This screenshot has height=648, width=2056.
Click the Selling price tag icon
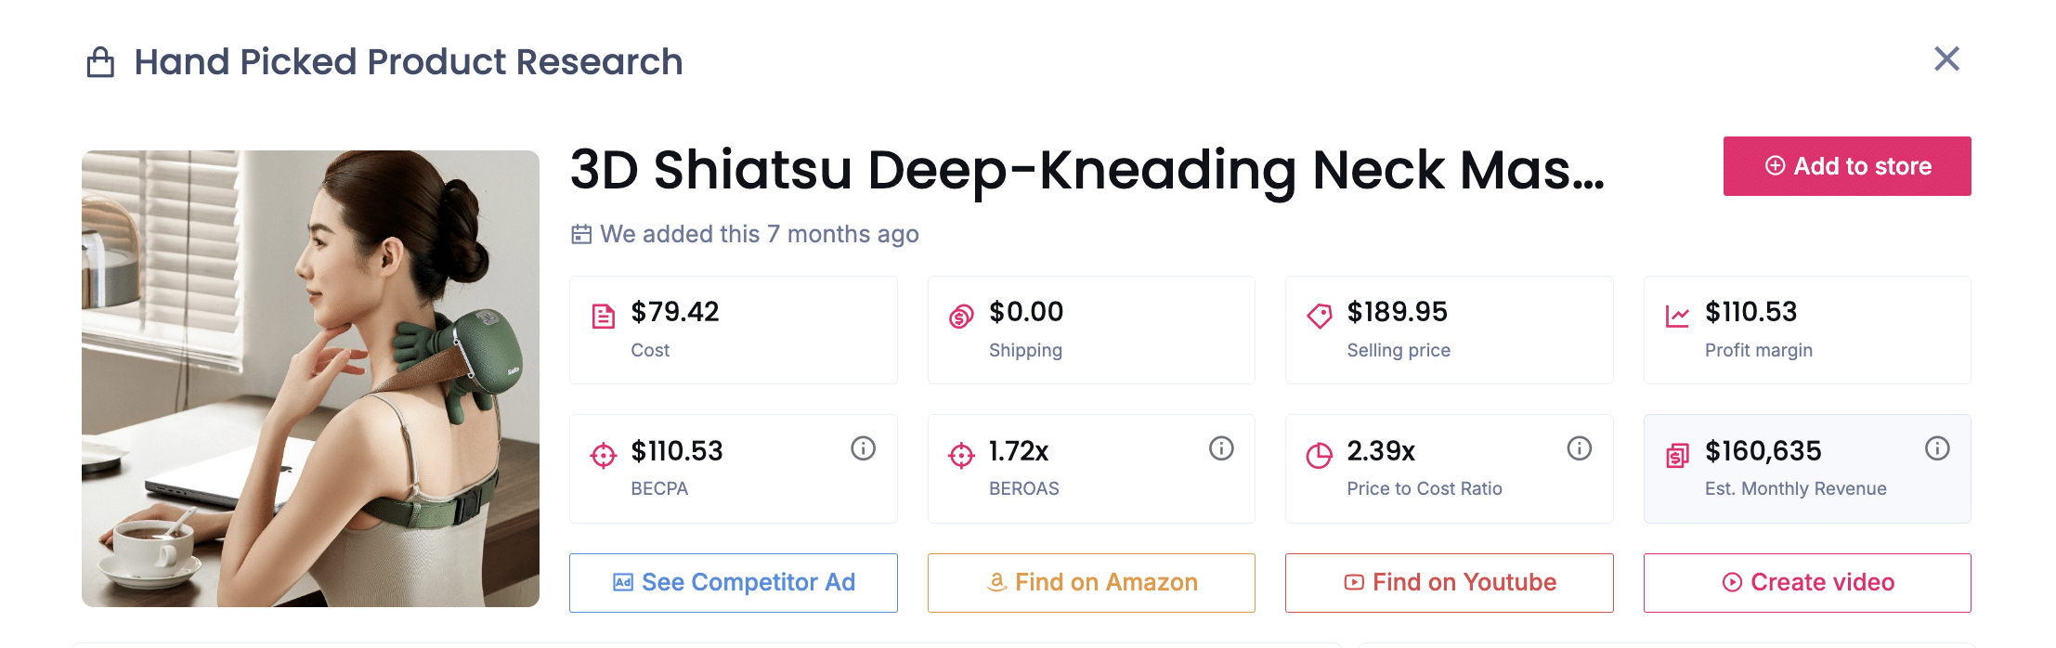tap(1319, 317)
